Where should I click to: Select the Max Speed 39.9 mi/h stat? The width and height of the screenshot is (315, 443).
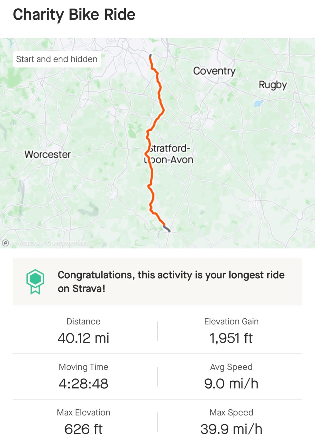point(231,422)
